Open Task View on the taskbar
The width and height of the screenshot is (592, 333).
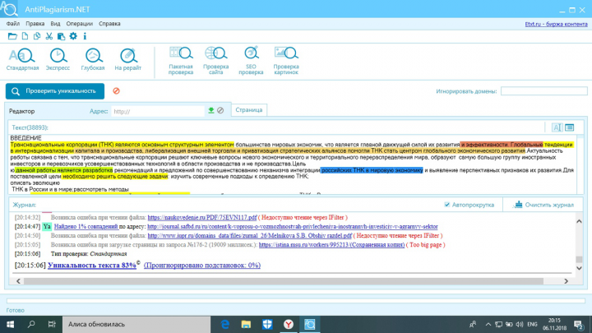click(52, 324)
